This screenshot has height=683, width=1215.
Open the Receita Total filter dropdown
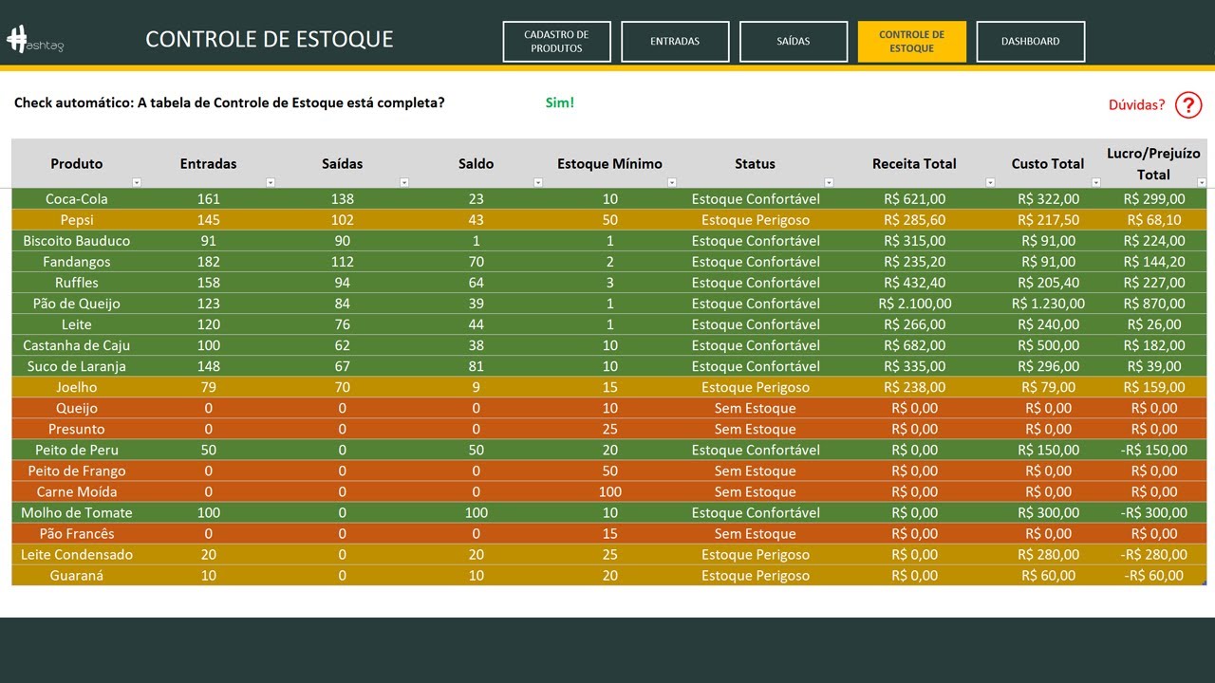990,182
